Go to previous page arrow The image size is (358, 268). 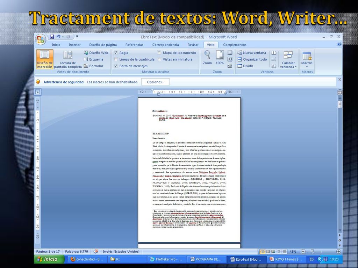coord(340,235)
